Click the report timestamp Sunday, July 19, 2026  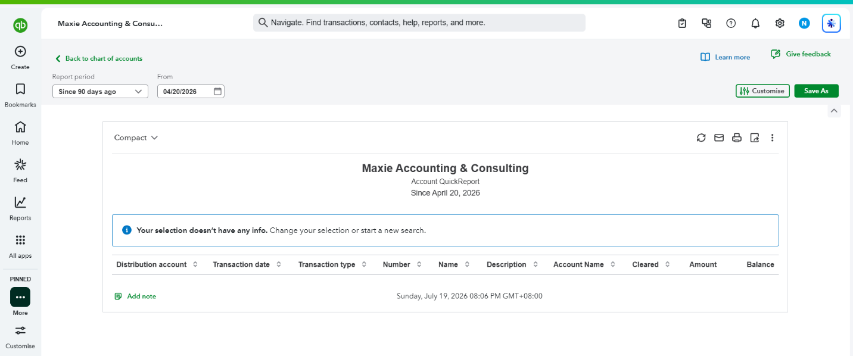coord(469,296)
